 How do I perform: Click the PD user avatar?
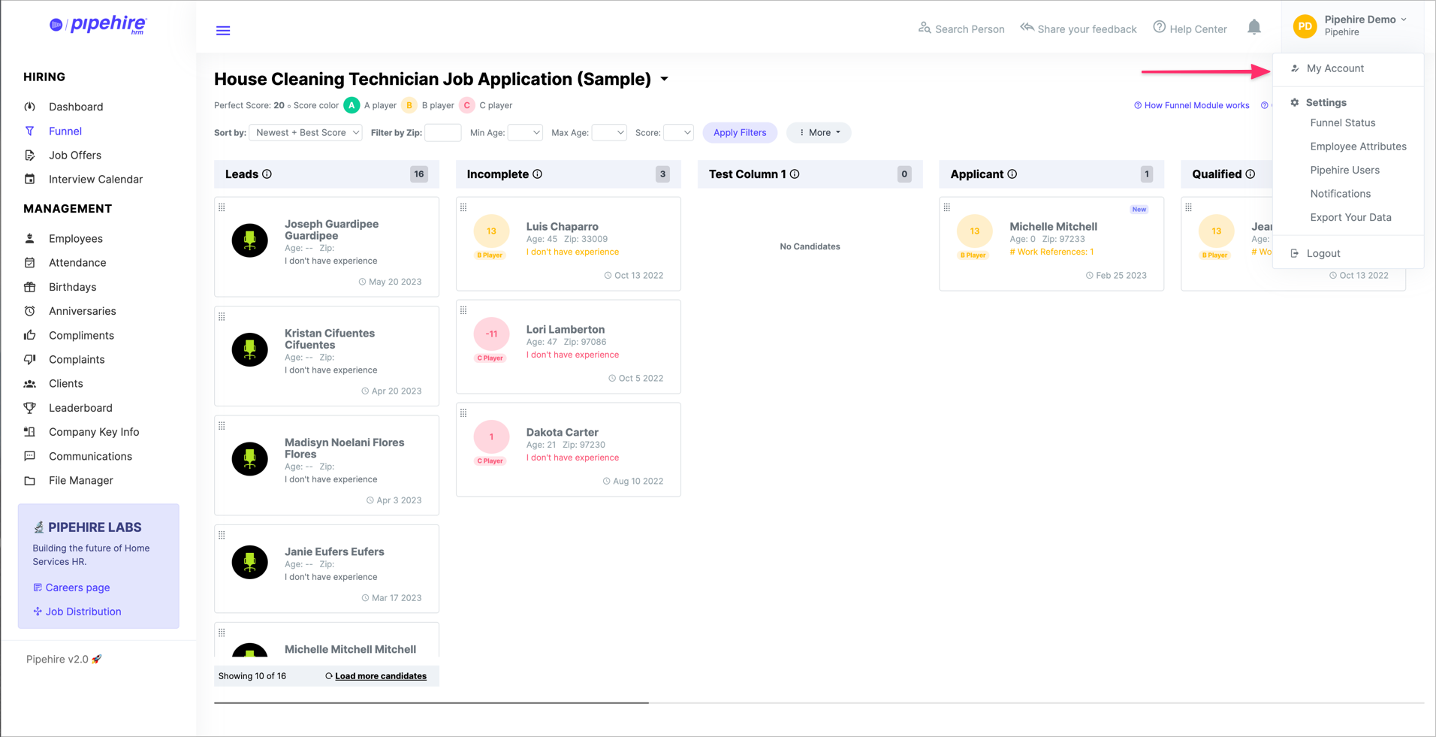coord(1305,26)
